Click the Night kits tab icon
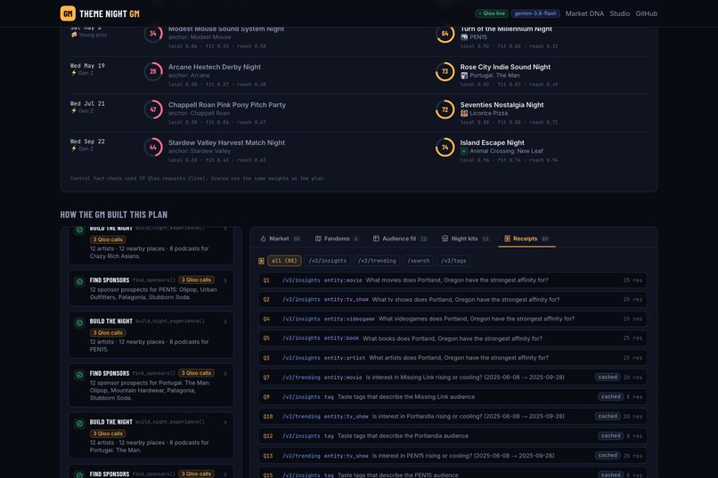Screen dimensions: 718x478 click(445, 239)
